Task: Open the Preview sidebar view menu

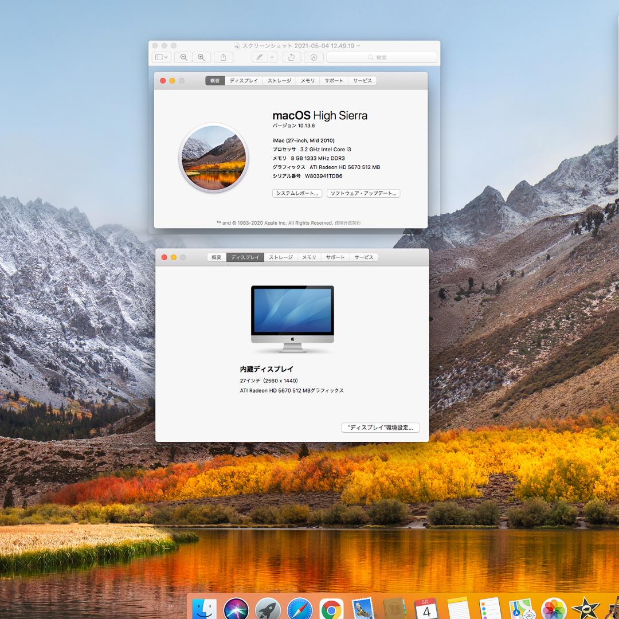Action: [x=162, y=57]
